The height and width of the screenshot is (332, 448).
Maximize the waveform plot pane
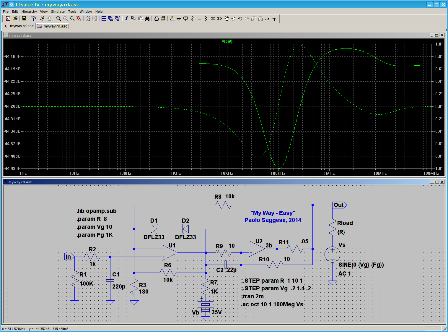[x=437, y=35]
